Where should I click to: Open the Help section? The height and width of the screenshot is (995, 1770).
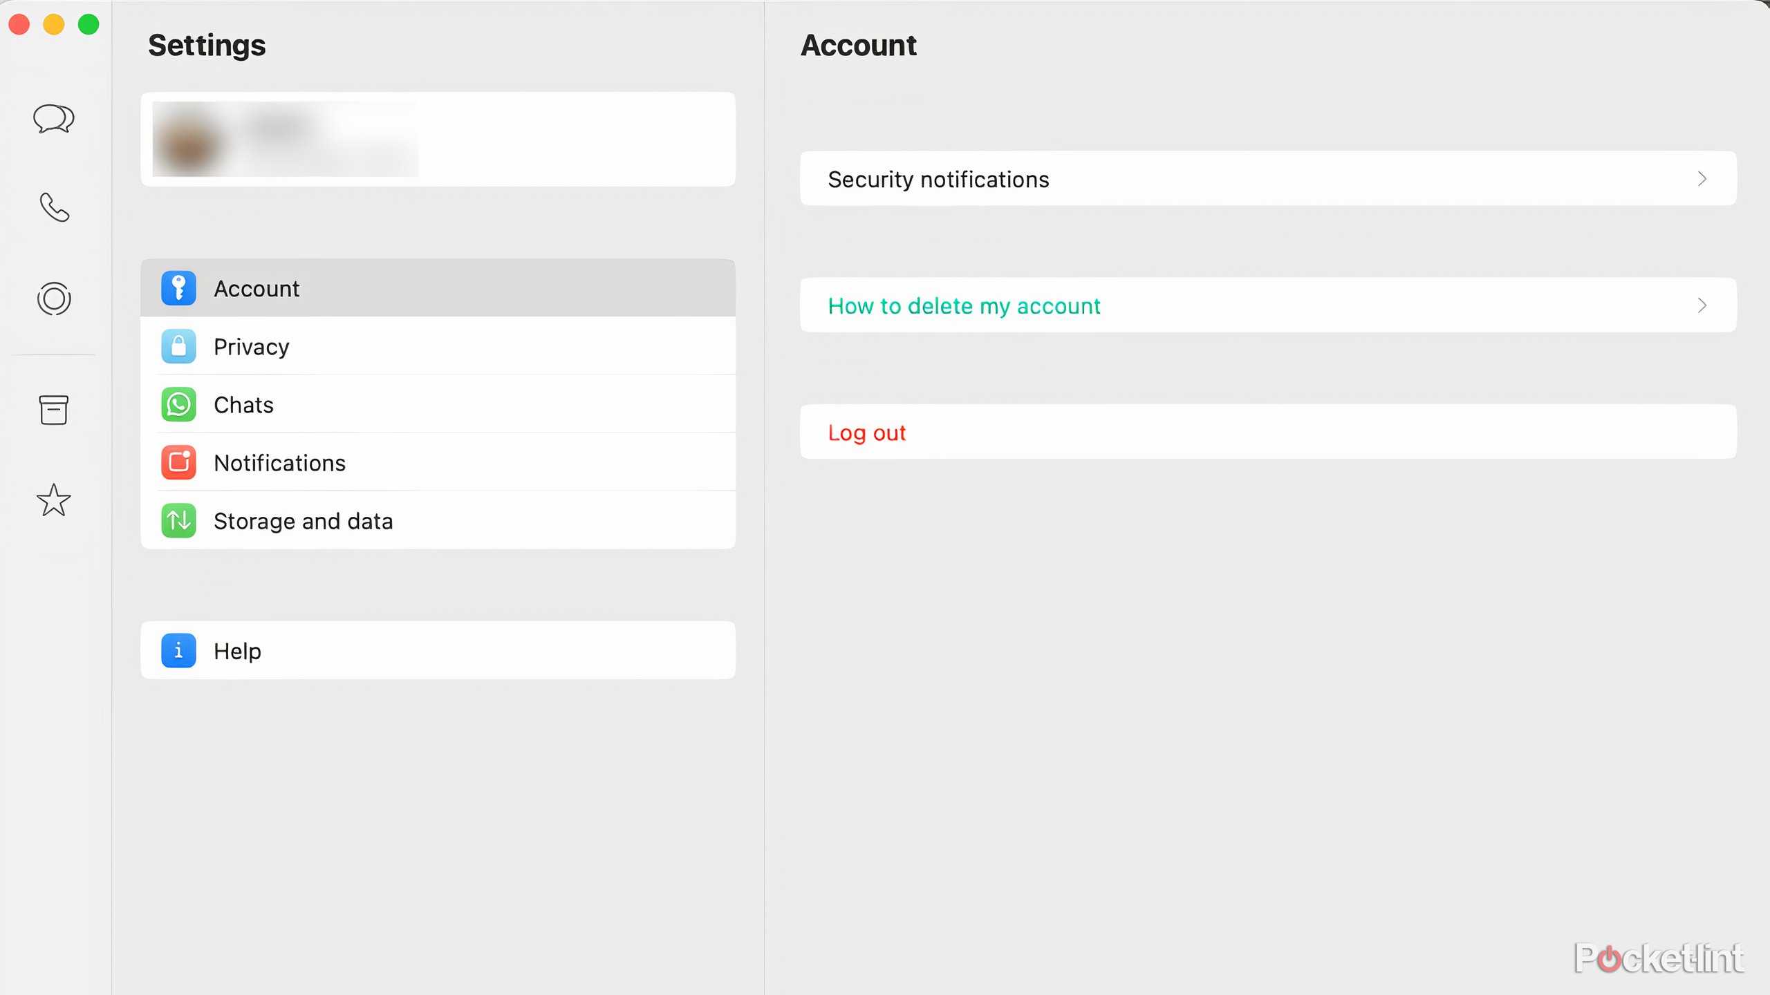pyautogui.click(x=438, y=650)
